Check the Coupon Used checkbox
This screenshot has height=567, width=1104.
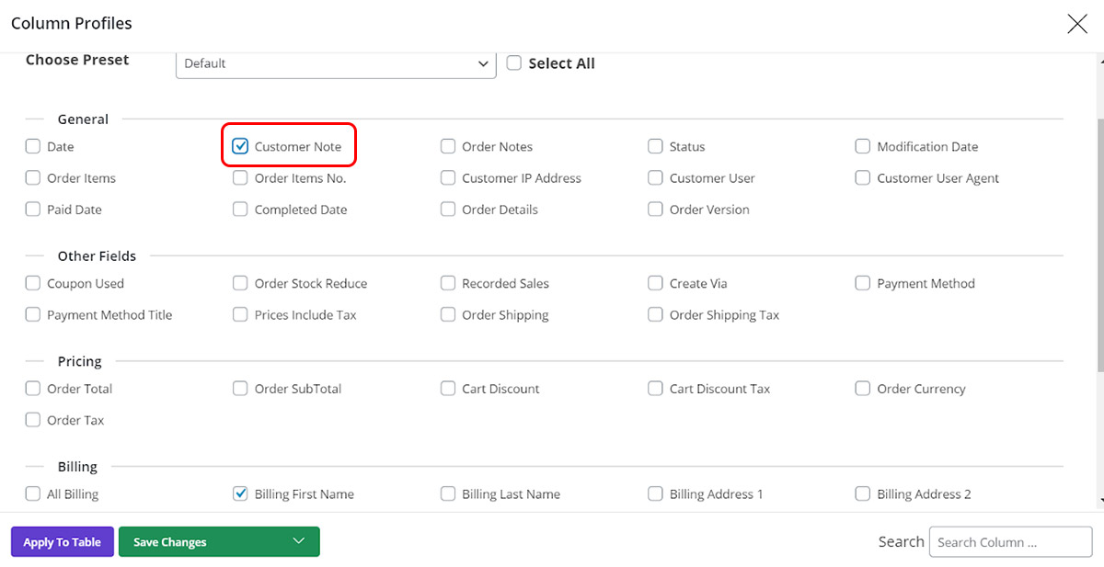pyautogui.click(x=32, y=283)
